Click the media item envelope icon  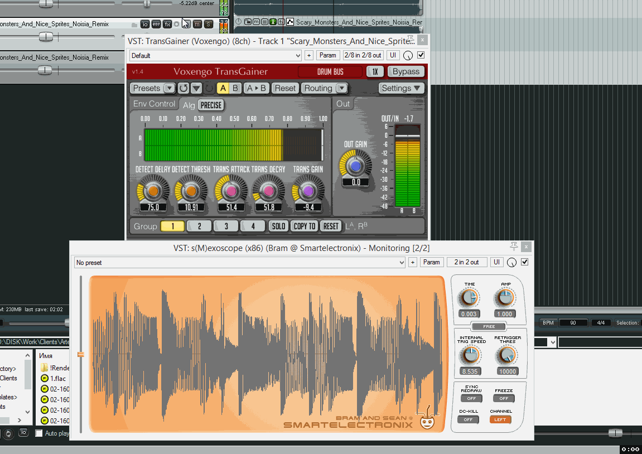[290, 22]
